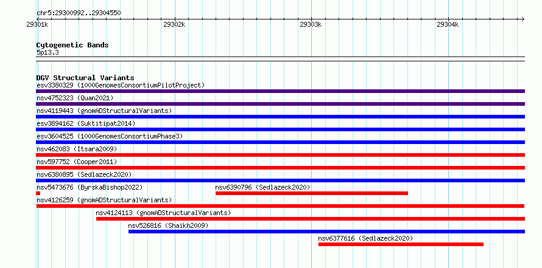Viewport: 542px width, 268px height.
Task: Click the 29302k ruler label
Action: 174,24
